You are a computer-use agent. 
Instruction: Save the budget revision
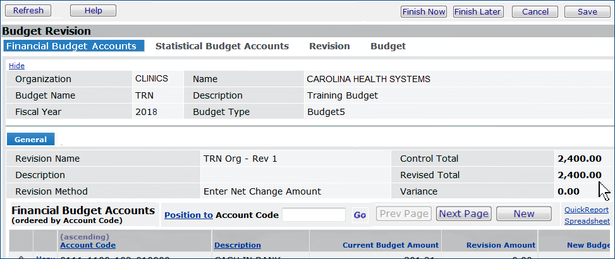coord(587,11)
